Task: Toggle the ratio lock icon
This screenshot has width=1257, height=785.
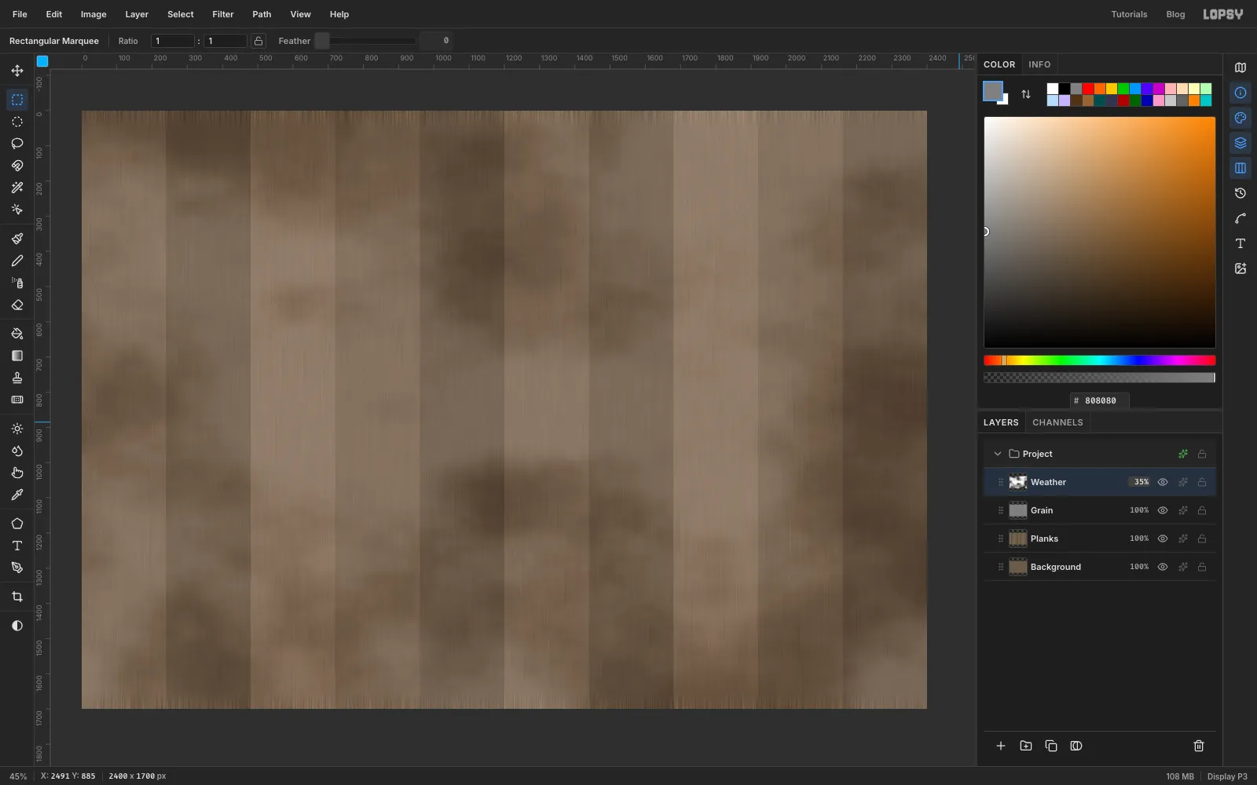Action: 258,41
